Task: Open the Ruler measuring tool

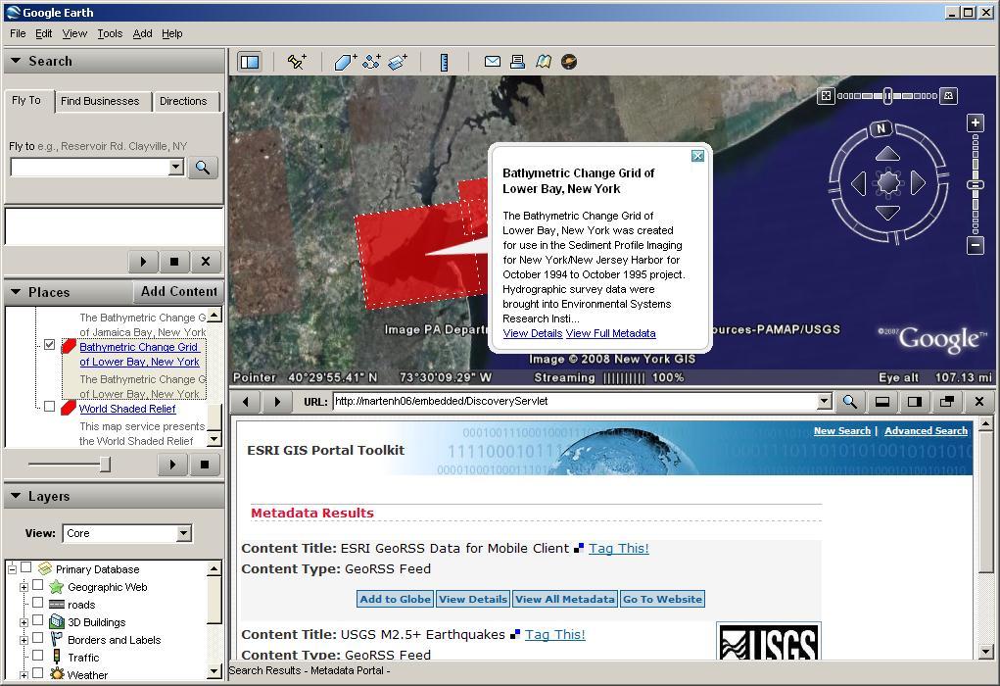Action: click(444, 62)
